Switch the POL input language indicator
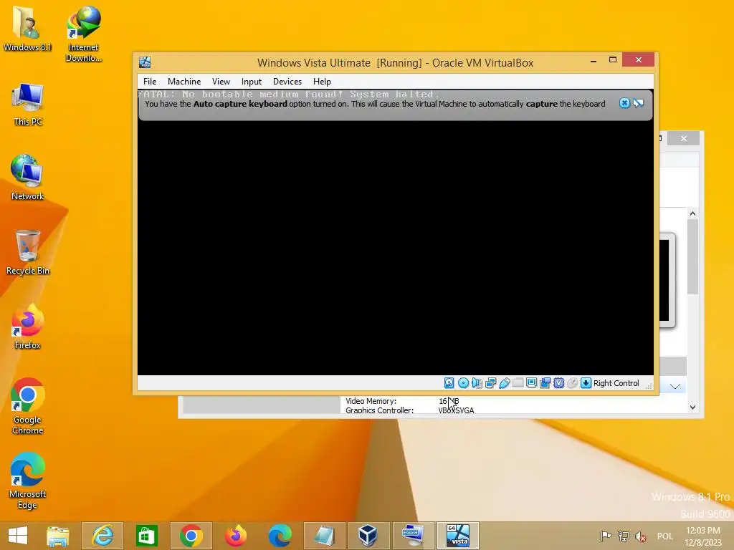This screenshot has width=734, height=550. coord(664,536)
